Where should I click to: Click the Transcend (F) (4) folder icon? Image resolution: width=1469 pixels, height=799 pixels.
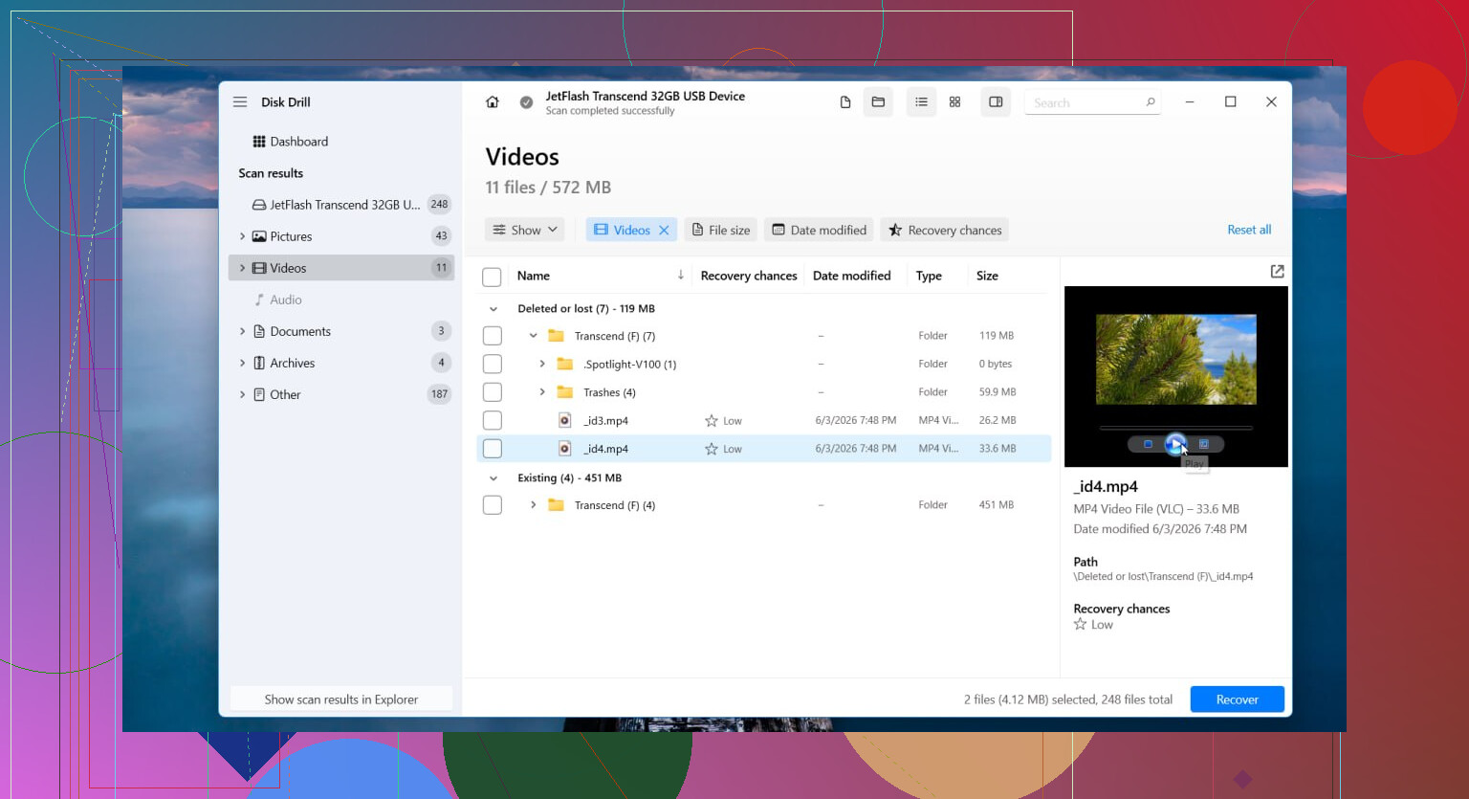coord(556,505)
